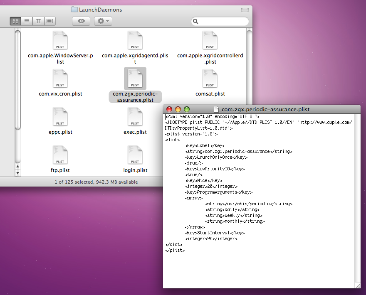
Task: Click the scroll up arrow in Finder
Action: point(17,167)
